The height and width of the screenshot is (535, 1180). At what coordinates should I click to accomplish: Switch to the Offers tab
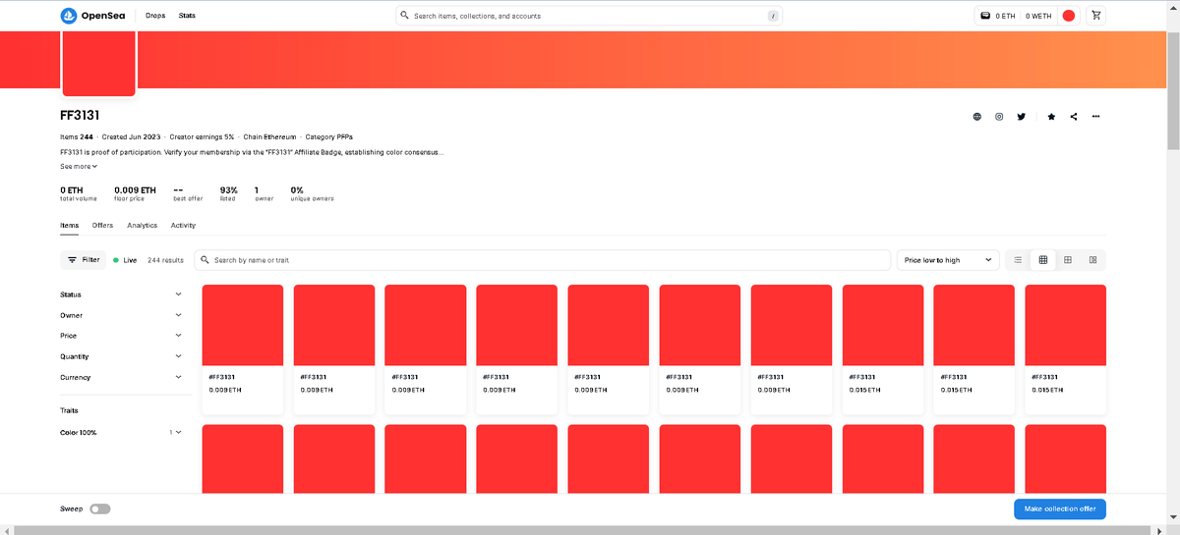pyautogui.click(x=103, y=226)
